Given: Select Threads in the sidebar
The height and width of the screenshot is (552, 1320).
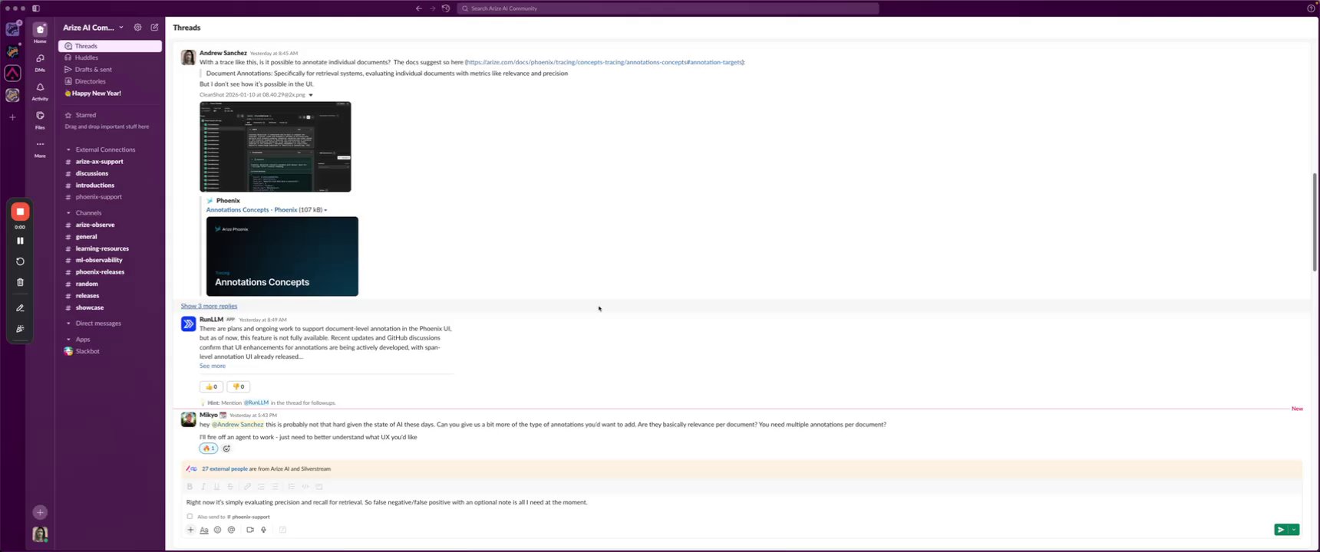Looking at the screenshot, I should point(110,46).
